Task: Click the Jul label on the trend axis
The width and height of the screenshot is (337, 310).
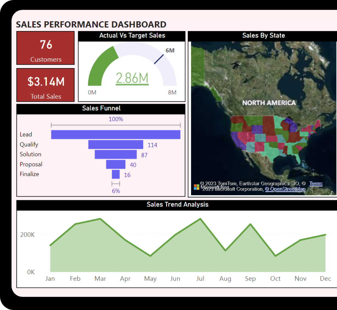Action: click(x=200, y=279)
